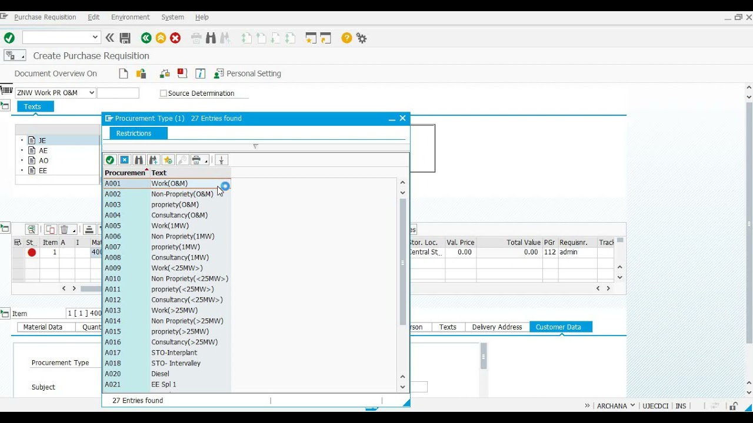Click the blue Info 'i' icon
Screen dimensions: 753x423
pyautogui.click(x=201, y=73)
